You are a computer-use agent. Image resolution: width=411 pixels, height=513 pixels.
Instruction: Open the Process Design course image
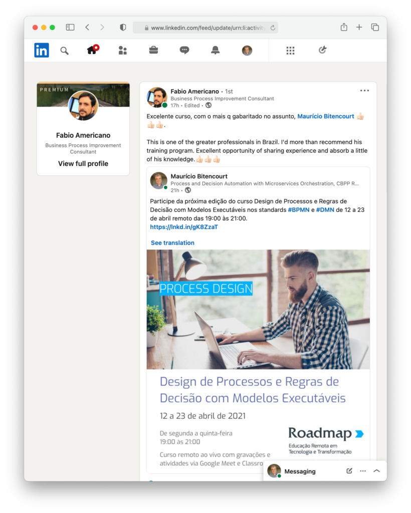(258, 309)
